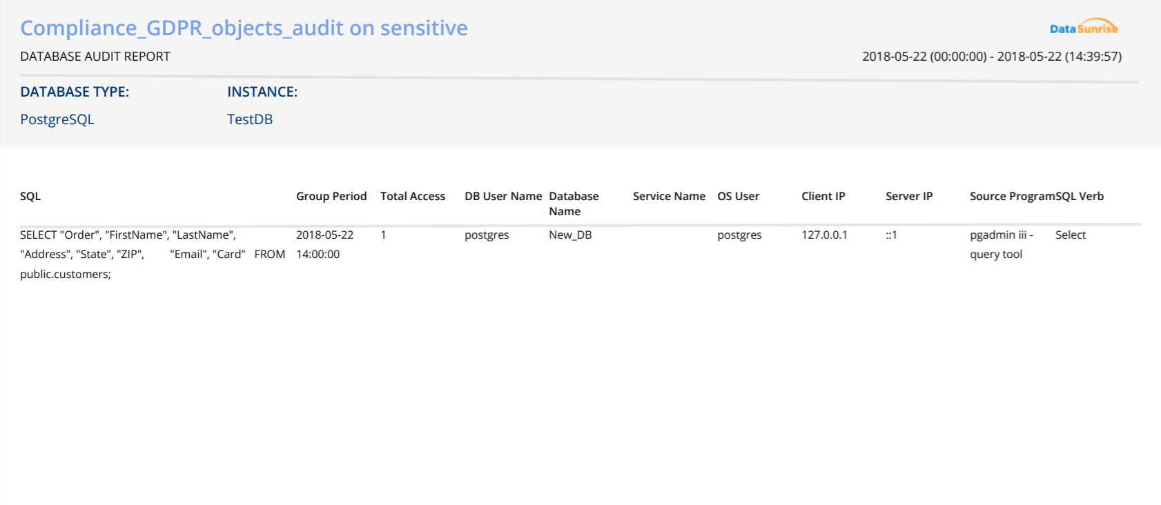1161x505 pixels.
Task: Click the Server IP column header
Action: tap(908, 196)
